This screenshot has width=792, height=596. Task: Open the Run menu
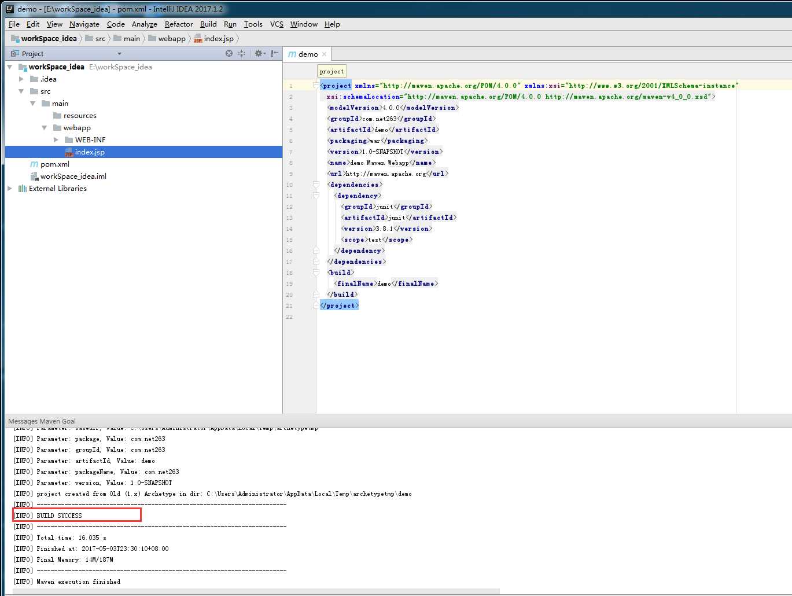[x=230, y=24]
